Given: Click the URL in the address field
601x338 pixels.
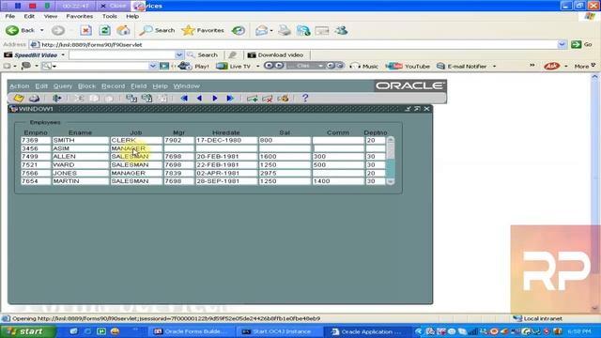Looking at the screenshot, I should pyautogui.click(x=92, y=45).
